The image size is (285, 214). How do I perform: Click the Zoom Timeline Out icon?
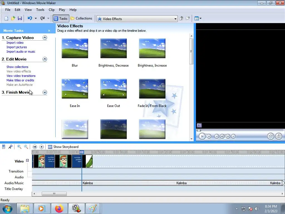[26, 147]
